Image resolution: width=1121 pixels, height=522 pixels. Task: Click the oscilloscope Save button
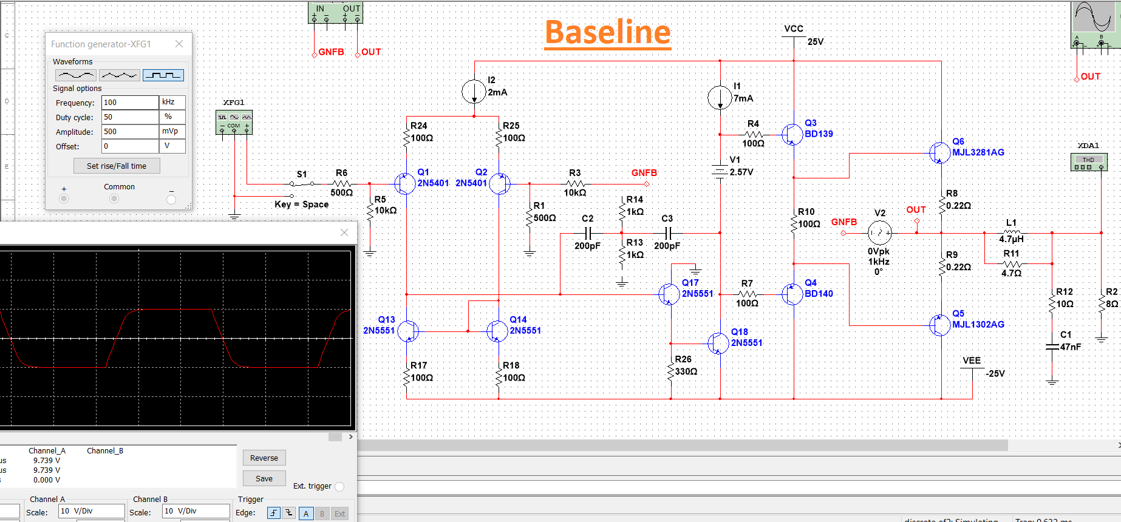coord(264,478)
